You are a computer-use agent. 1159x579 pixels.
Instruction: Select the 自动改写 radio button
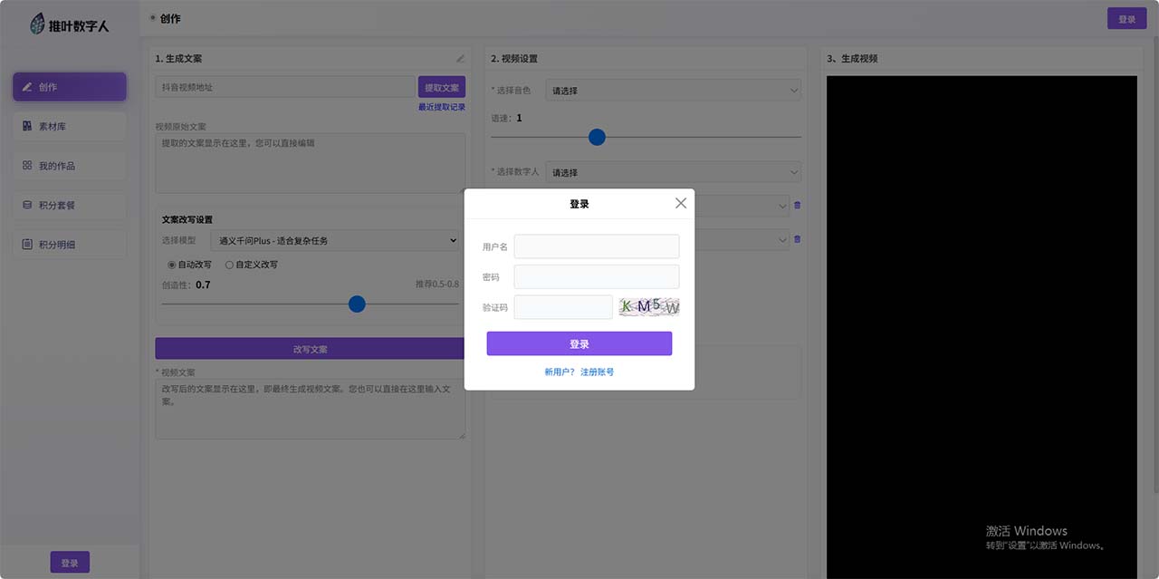pos(172,265)
